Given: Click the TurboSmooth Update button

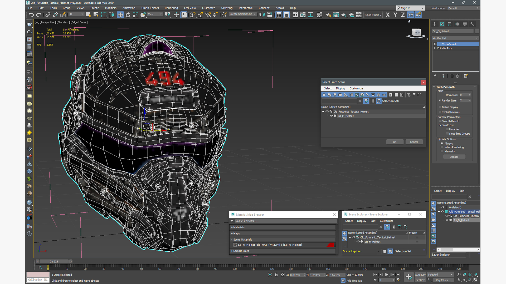Looking at the screenshot, I should 454,157.
